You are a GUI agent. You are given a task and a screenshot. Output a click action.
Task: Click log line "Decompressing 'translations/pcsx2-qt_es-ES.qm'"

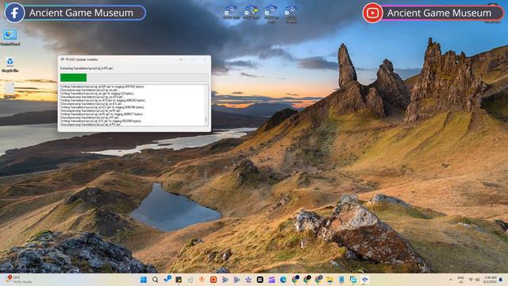[x=91, y=104]
